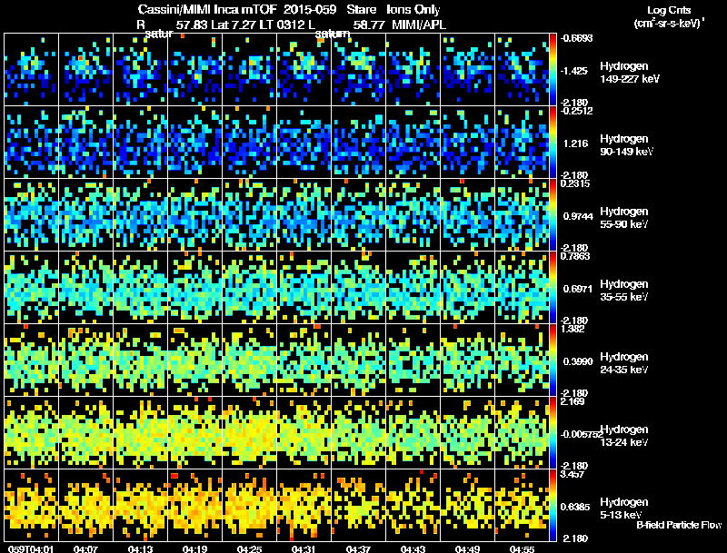Viewport: 727px width, 553px height.
Task: Click the color bar beside Hydrogen 35-55 keV
Action: click(553, 288)
